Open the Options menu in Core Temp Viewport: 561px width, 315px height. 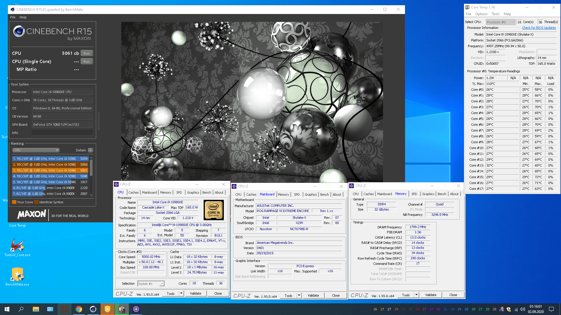click(481, 14)
